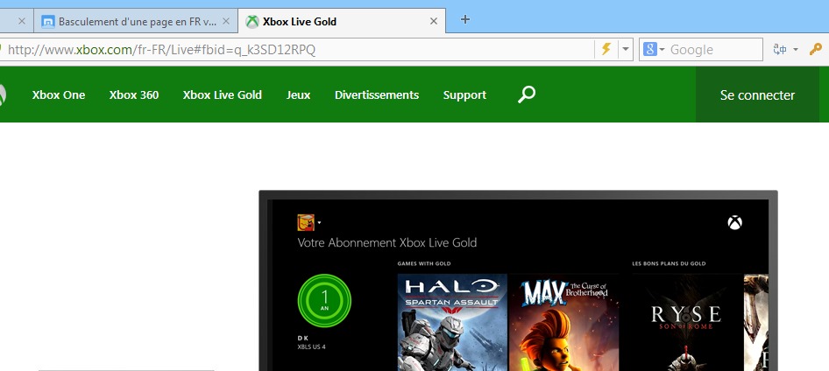Click Votre Abonnement Xbox Live Gold text
This screenshot has width=829, height=371.
tap(387, 242)
